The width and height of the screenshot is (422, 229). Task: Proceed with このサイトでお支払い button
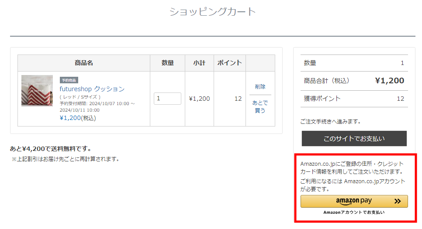coord(354,138)
